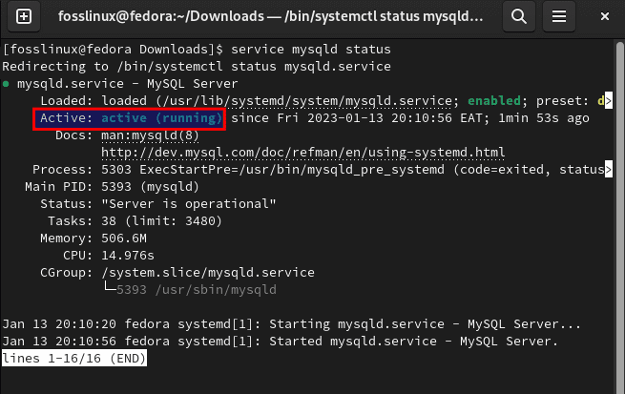The image size is (625, 394).
Task: Click the 'enabled' status word
Action: (494, 101)
